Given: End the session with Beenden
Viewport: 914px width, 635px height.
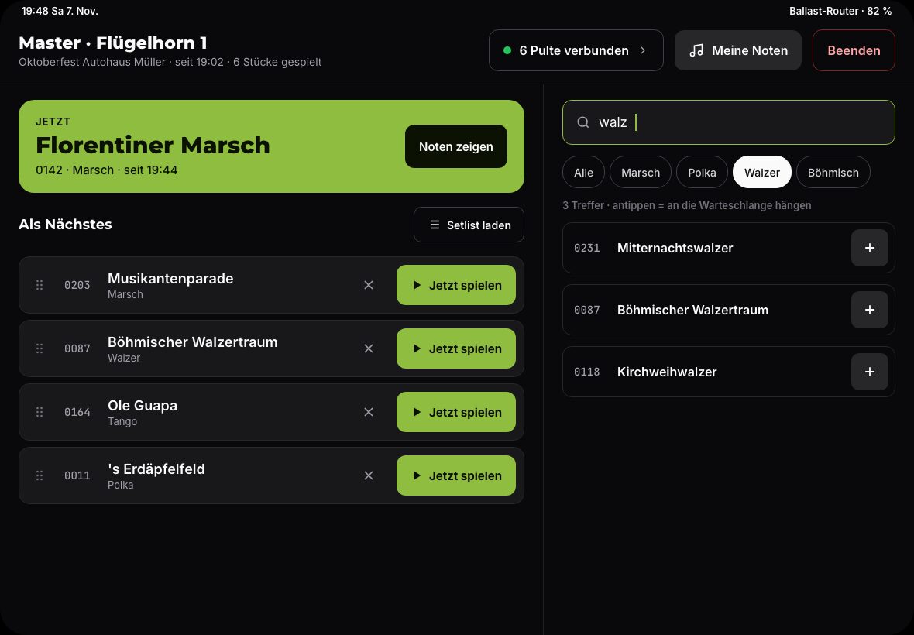Looking at the screenshot, I should [x=854, y=50].
